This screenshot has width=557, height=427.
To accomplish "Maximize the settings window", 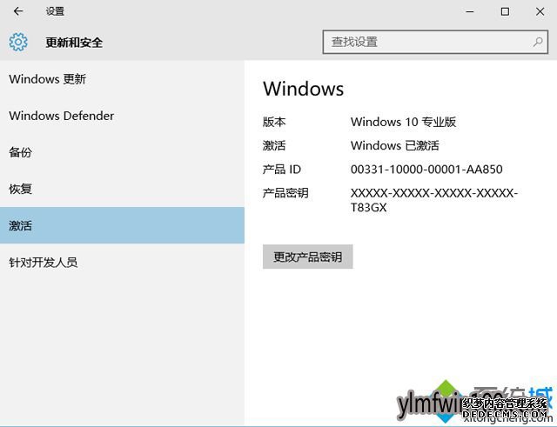I will (x=505, y=11).
